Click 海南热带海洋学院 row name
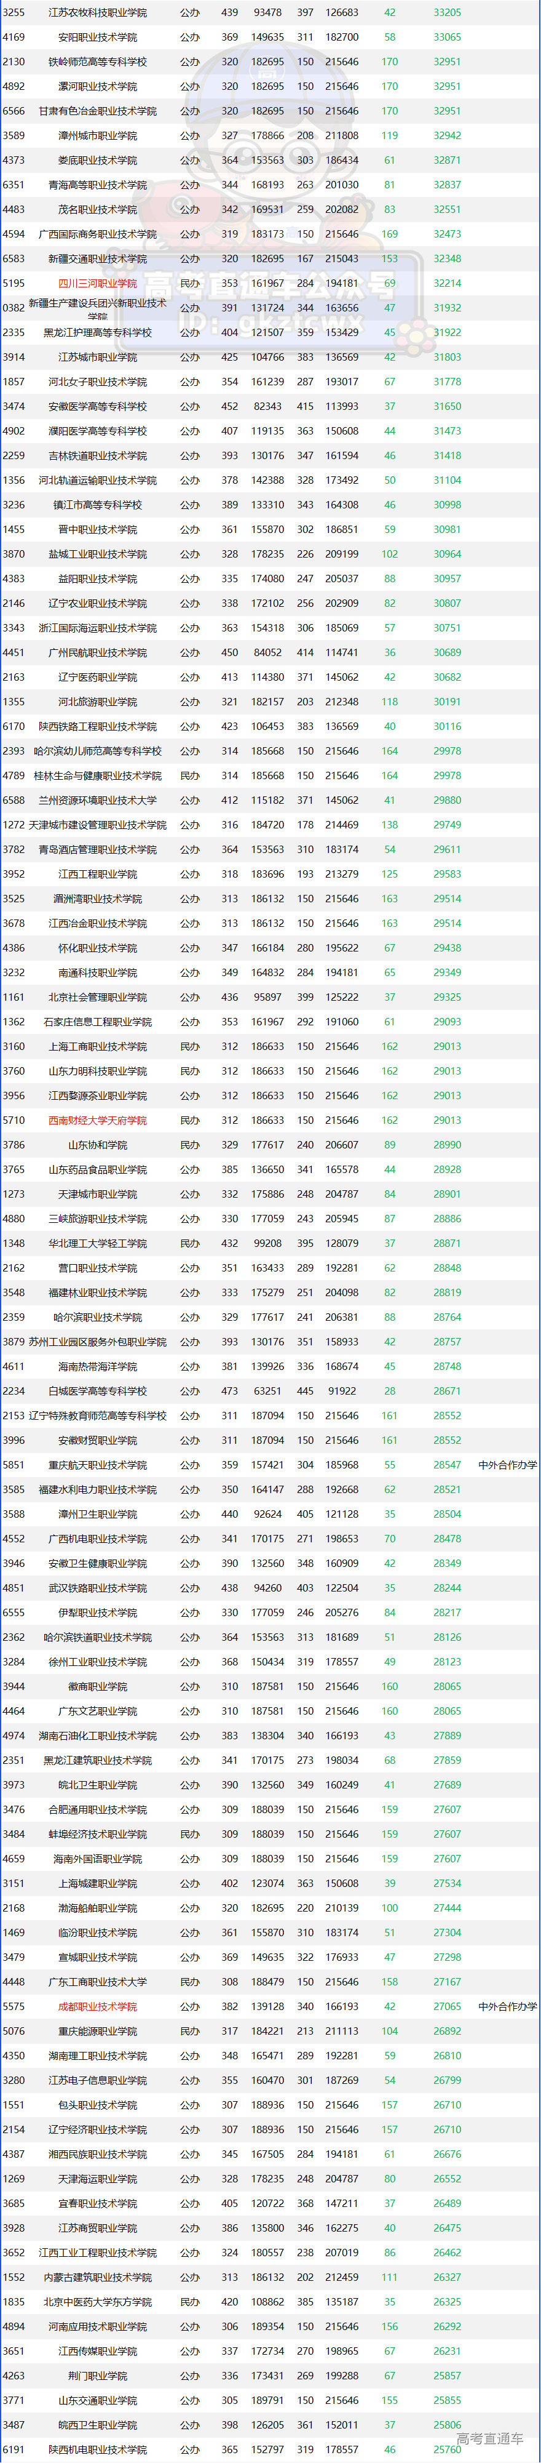This screenshot has width=541, height=2463. 98,1368
